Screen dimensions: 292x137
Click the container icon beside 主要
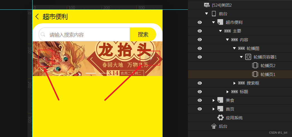[x=228, y=31]
